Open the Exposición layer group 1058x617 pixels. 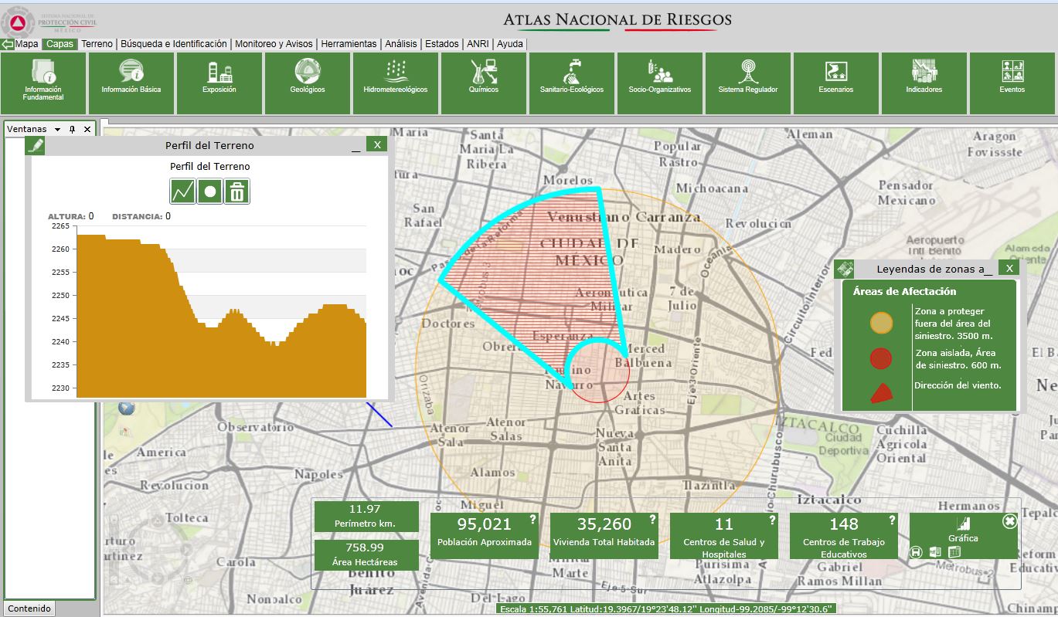219,83
